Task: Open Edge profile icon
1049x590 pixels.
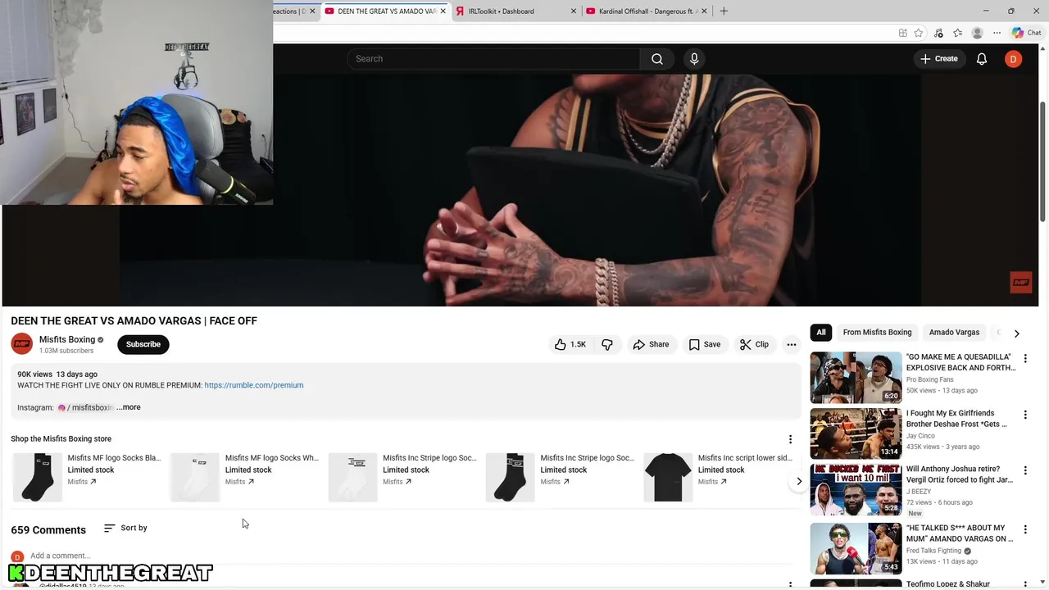Action: click(x=977, y=33)
